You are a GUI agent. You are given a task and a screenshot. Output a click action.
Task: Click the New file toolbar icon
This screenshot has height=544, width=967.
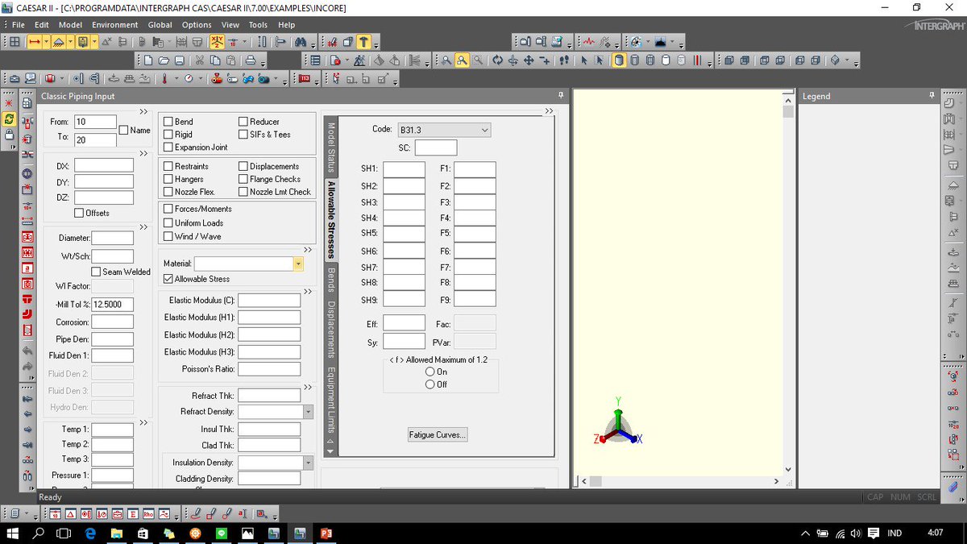point(148,60)
